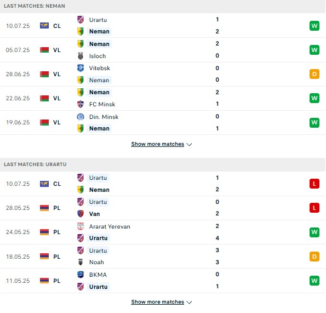
Task: Click the Van team crest
Action: (81, 214)
